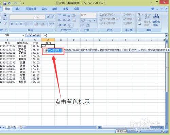Screen dimensions: 170x135
Task: Cancel formula entry with X icon
Action: click(x=31, y=35)
